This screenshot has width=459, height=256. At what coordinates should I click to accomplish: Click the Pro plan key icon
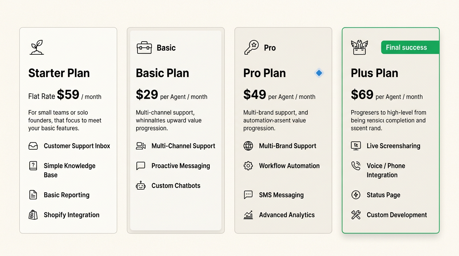click(252, 48)
